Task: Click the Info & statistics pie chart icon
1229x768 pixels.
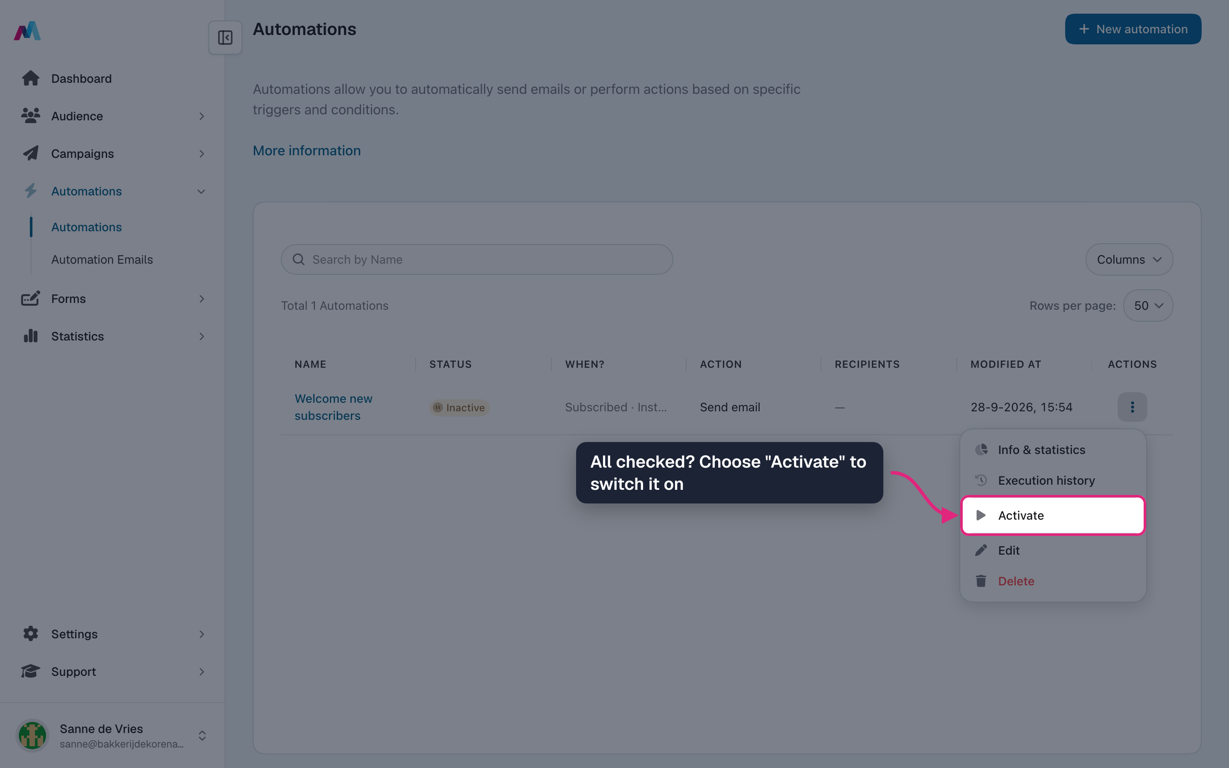Action: coord(981,450)
